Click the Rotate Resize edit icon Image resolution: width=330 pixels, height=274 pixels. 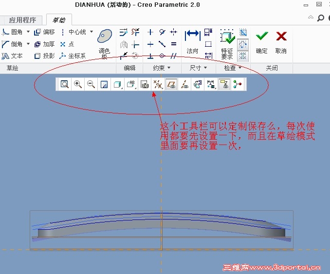coord(135,56)
